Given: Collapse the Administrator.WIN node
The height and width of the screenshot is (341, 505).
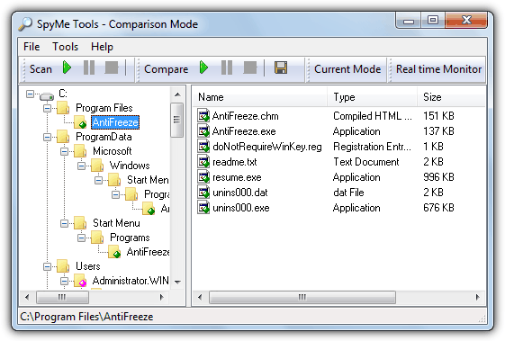Looking at the screenshot, I should [x=65, y=281].
